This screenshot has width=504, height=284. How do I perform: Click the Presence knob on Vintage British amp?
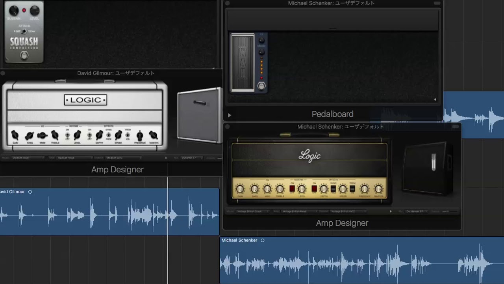point(365,189)
